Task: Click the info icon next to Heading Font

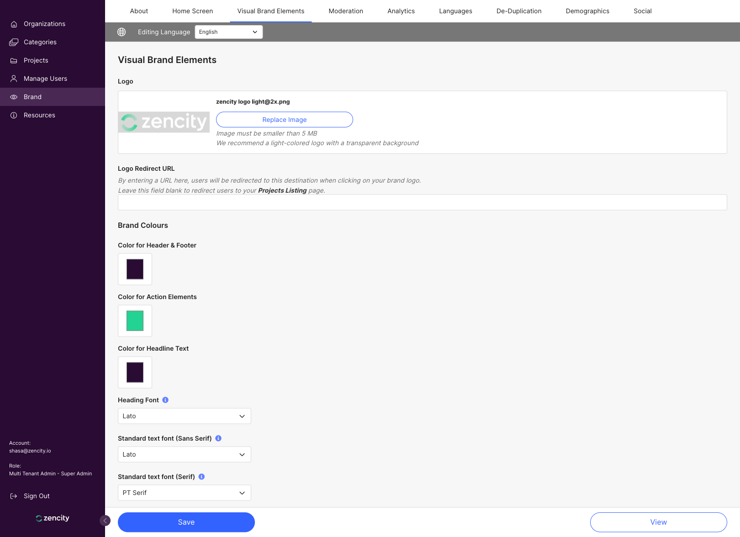Action: coord(165,400)
